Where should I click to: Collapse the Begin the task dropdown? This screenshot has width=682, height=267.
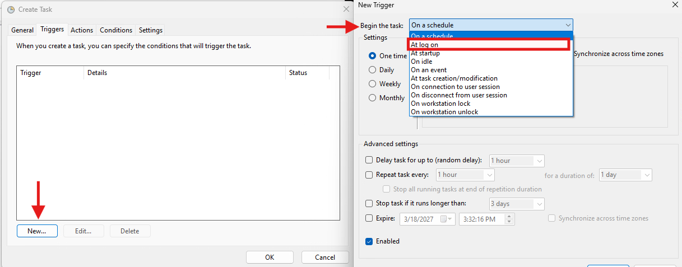point(568,25)
